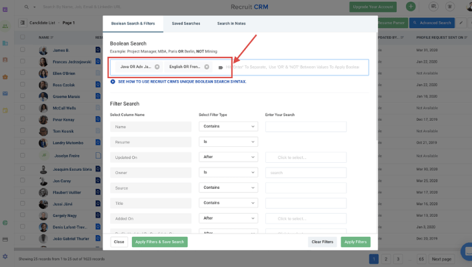The height and width of the screenshot is (267, 472).
Task: Switch to Boolean Search & Filters tab
Action: [133, 23]
